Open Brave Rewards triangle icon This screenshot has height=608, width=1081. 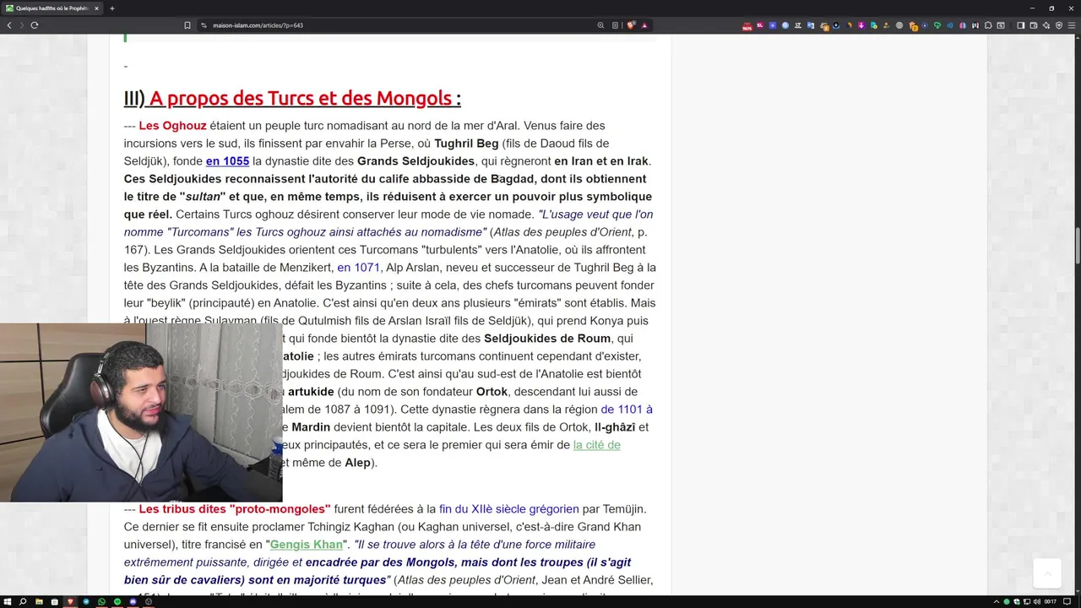click(644, 25)
